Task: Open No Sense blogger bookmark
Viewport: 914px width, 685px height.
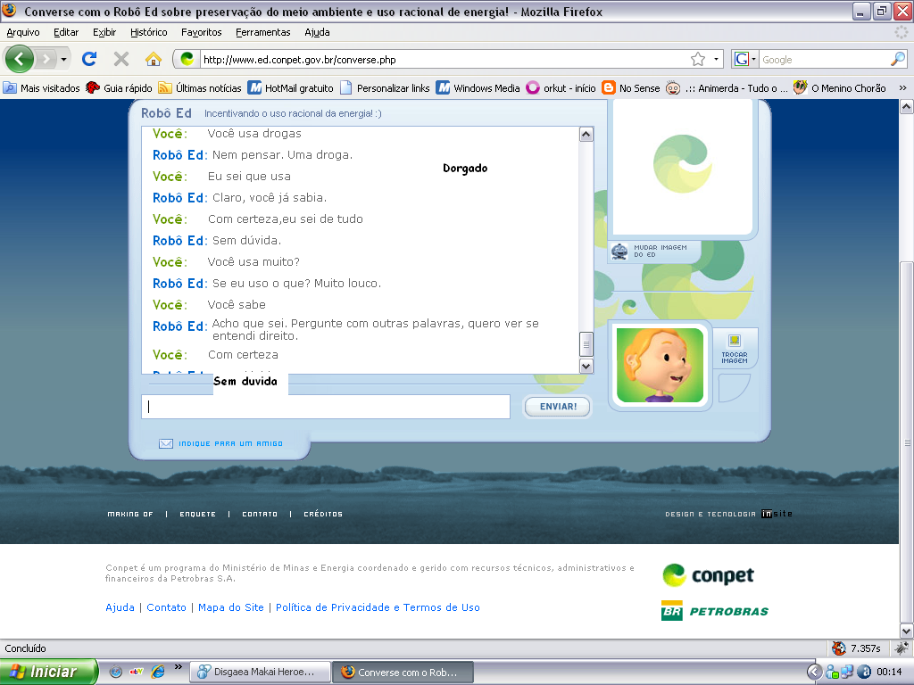Action: (x=631, y=88)
